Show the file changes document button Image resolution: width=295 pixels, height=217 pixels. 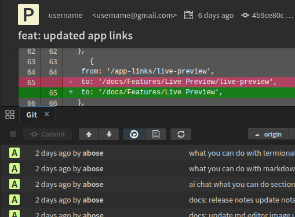(x=156, y=134)
